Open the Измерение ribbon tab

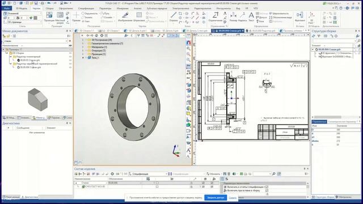123,8
